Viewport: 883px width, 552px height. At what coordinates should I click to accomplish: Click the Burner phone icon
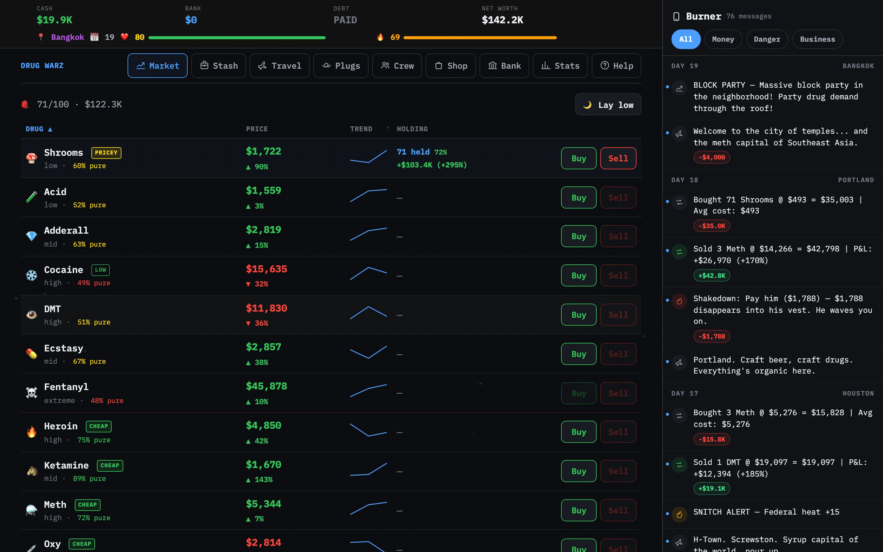[676, 17]
